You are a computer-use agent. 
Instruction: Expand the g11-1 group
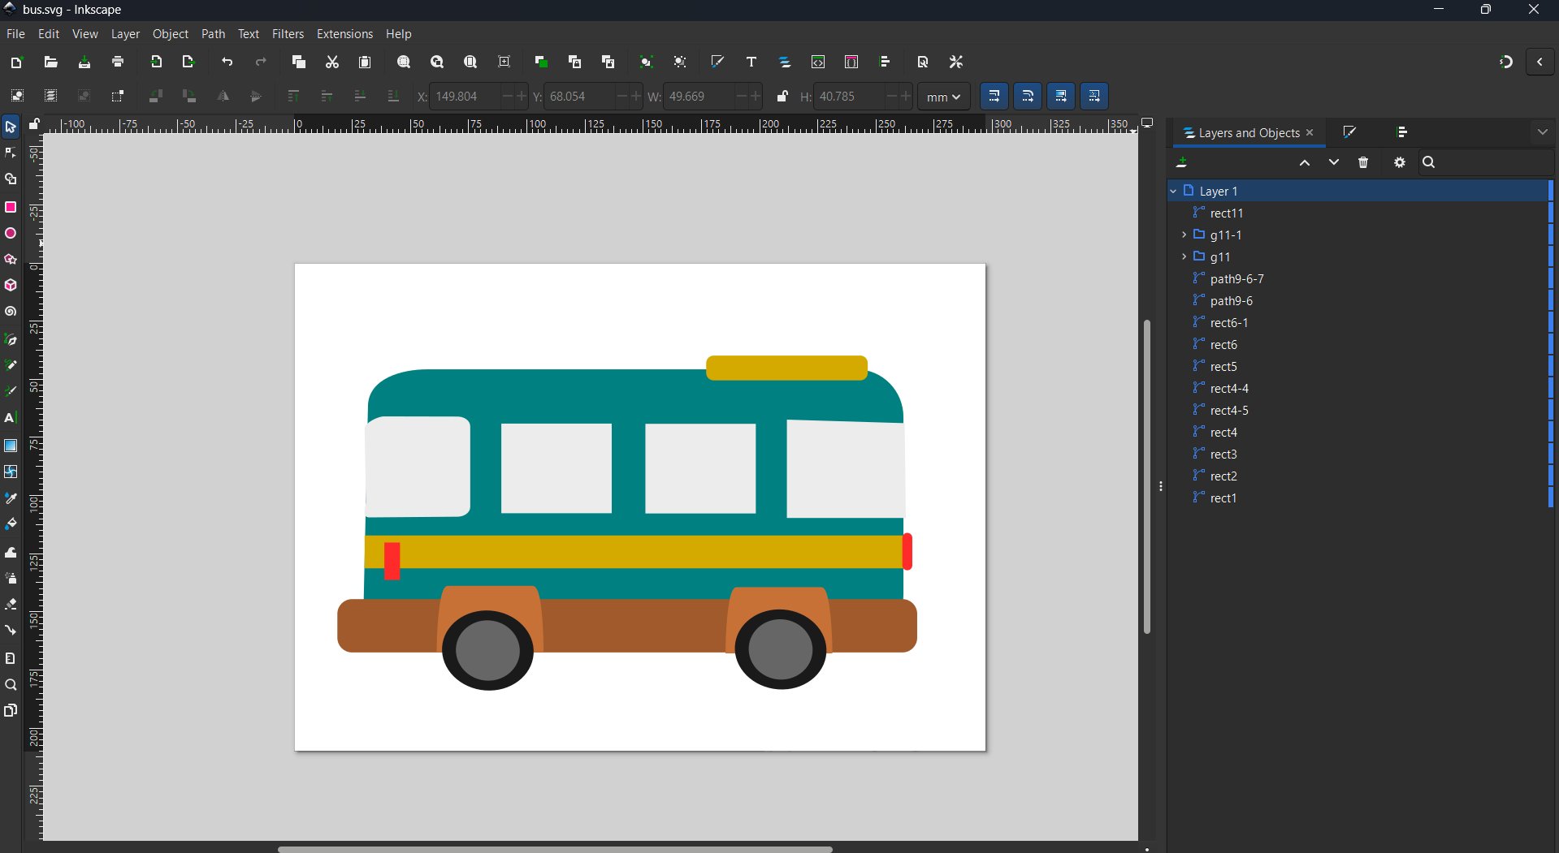tap(1185, 235)
